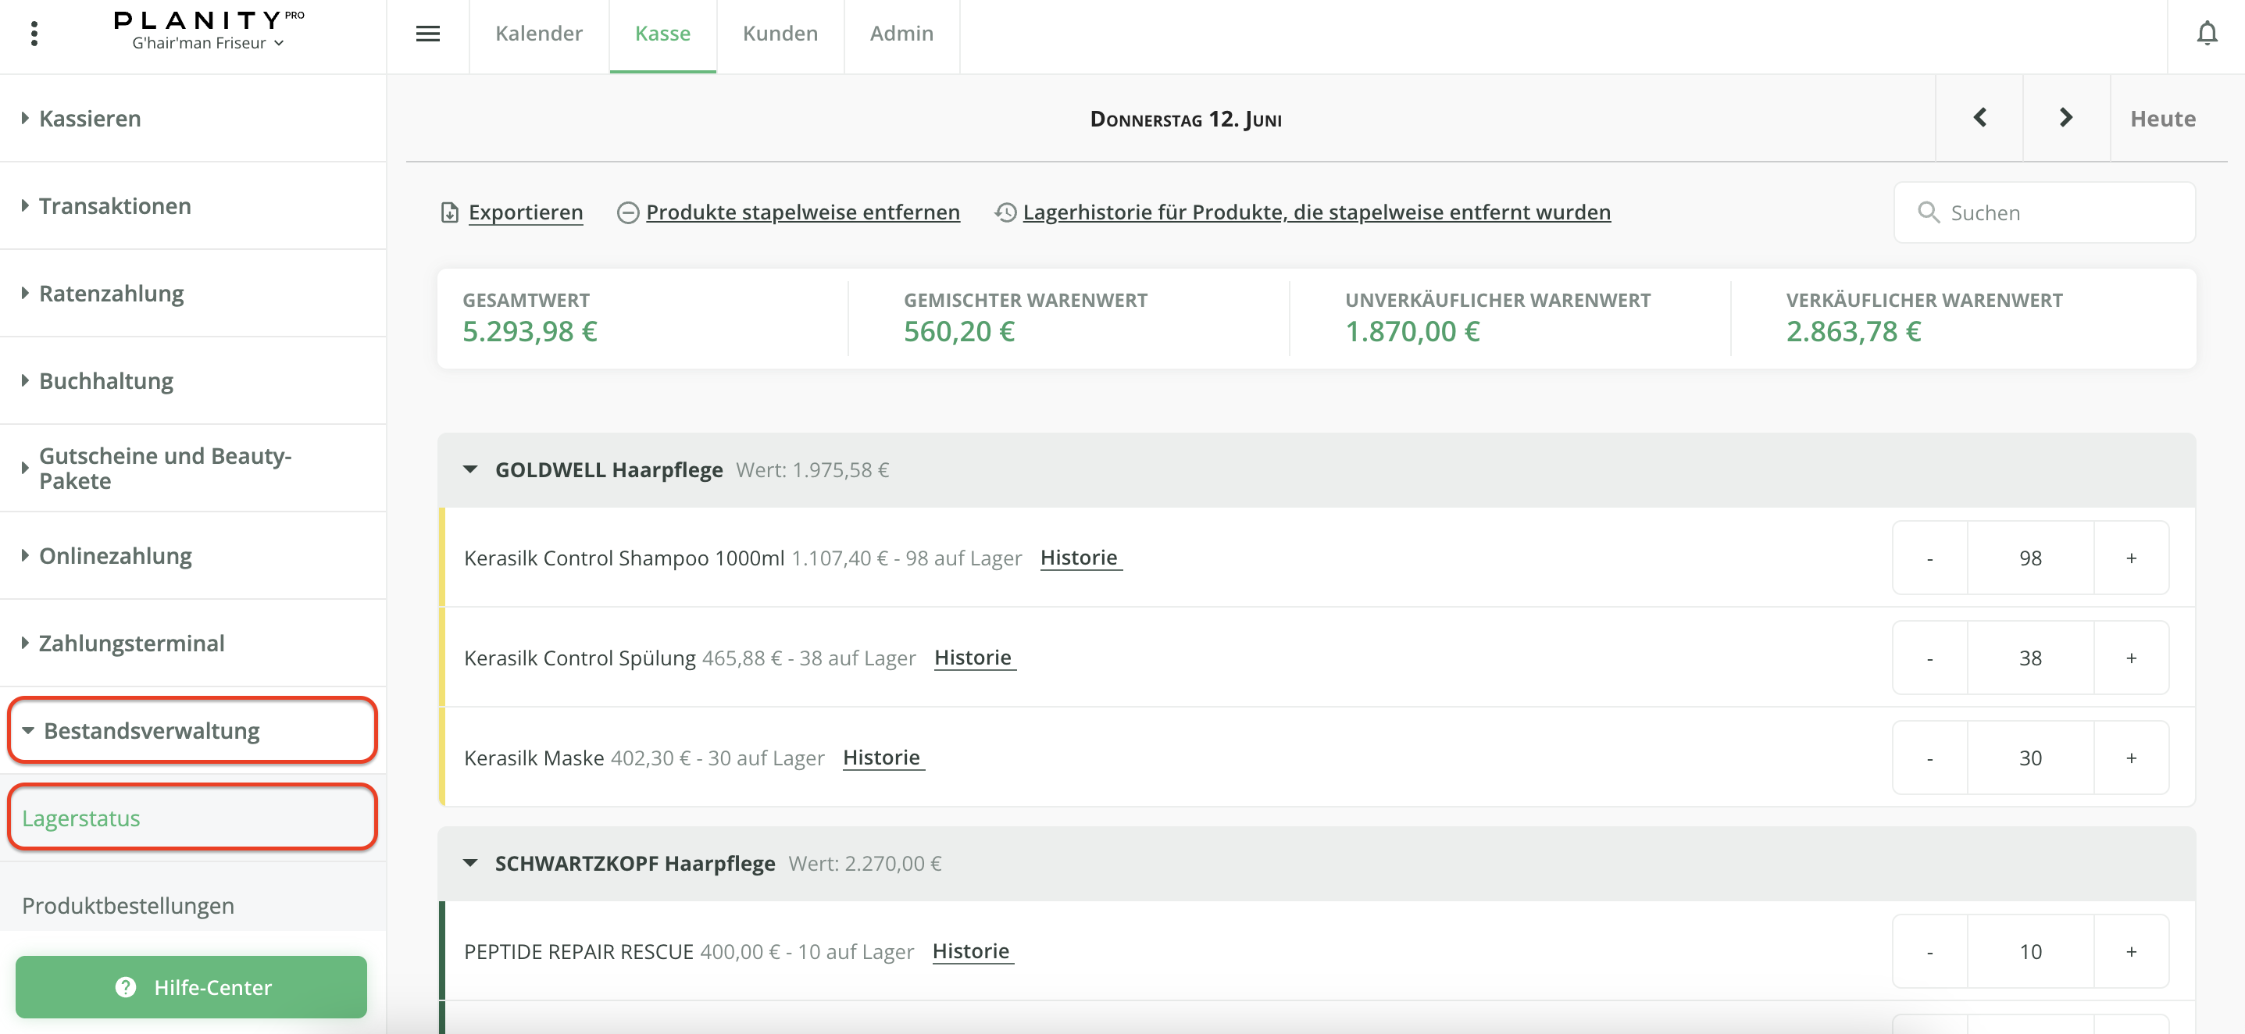
Task: Go to next day arrow
Action: [x=2065, y=118]
